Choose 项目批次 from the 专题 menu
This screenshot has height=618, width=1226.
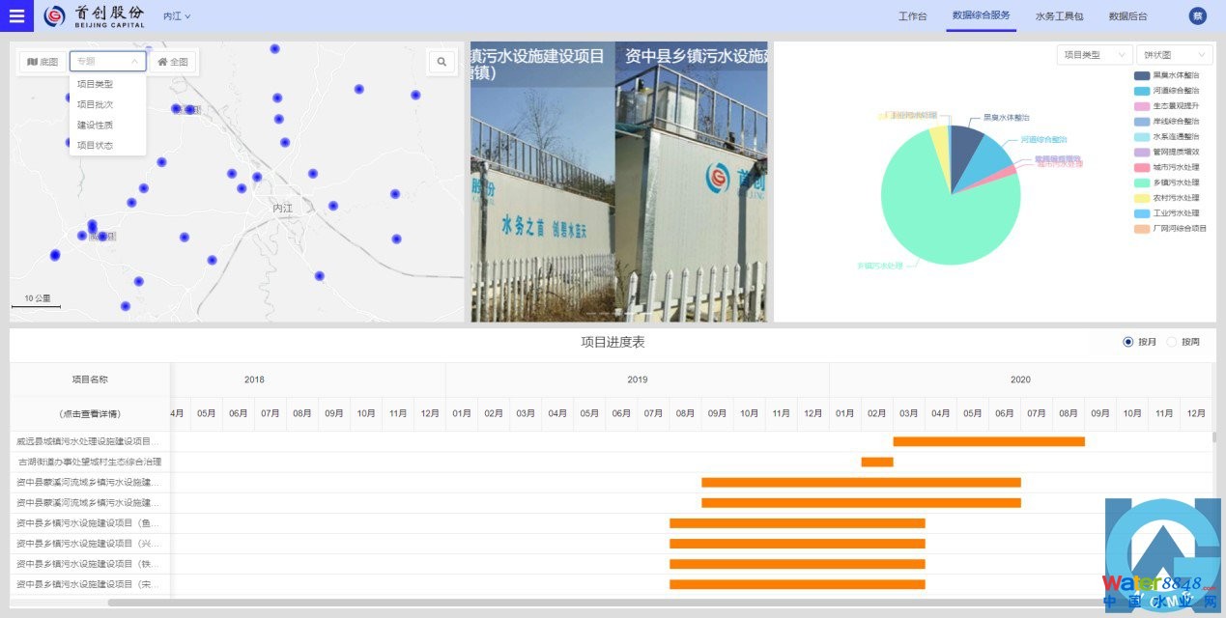(x=95, y=104)
